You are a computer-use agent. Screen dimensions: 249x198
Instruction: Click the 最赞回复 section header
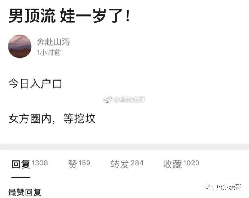click(25, 192)
